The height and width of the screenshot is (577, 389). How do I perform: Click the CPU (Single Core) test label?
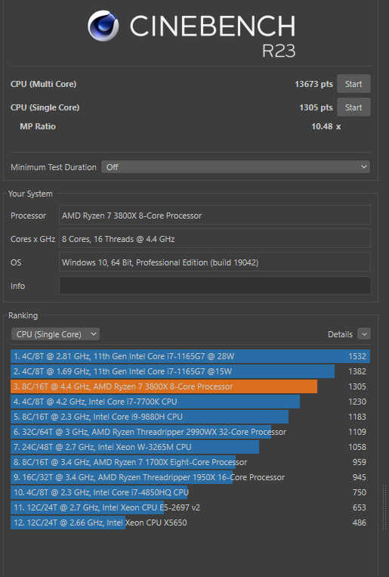(45, 107)
